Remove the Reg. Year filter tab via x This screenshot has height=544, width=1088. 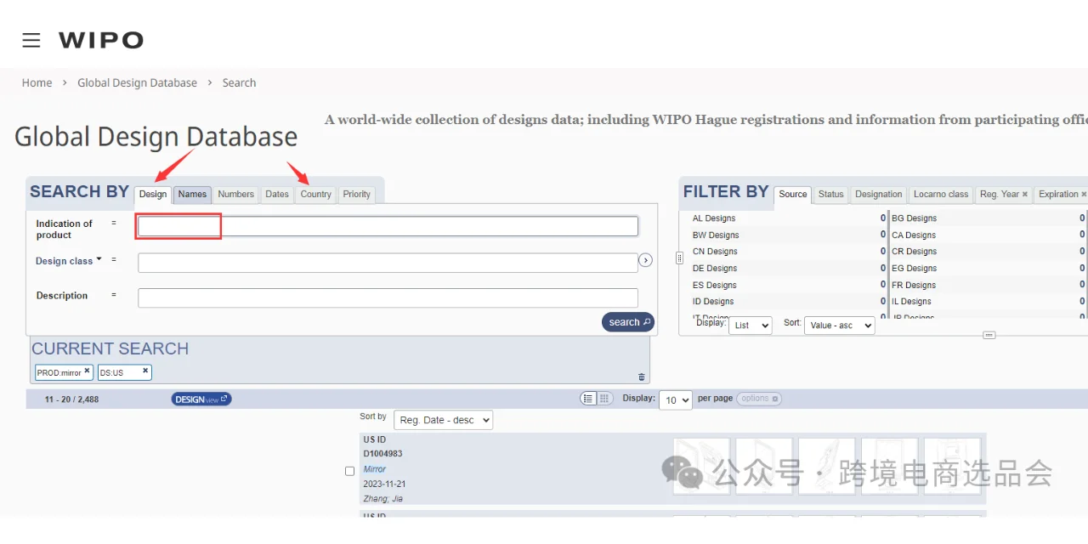(x=1024, y=195)
